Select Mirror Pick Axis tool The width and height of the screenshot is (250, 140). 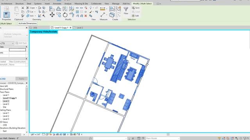click(65, 9)
